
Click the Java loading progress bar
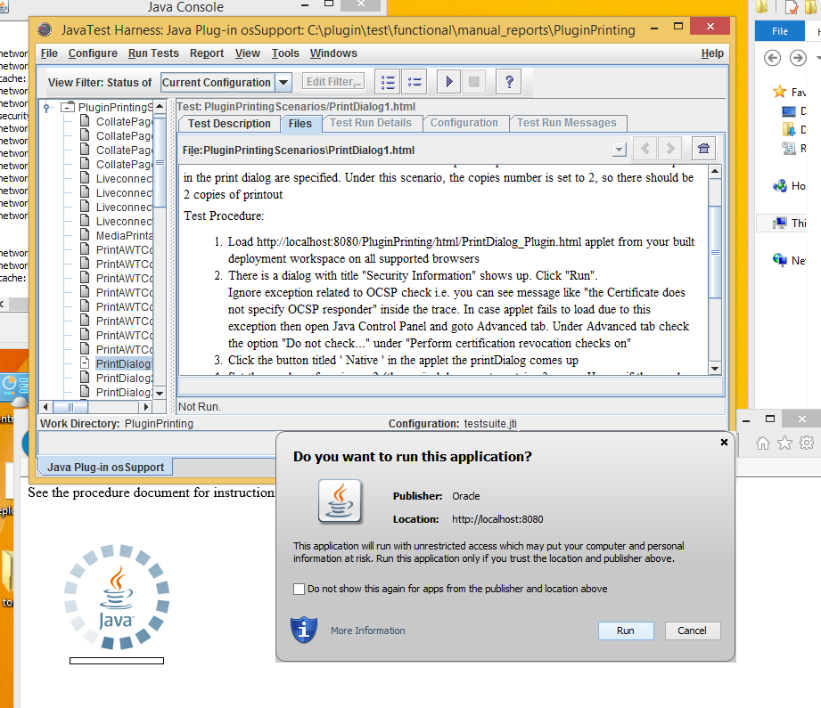(x=117, y=661)
